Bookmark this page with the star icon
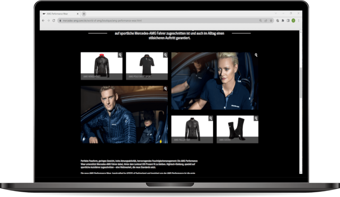The image size is (340, 197). click(271, 20)
